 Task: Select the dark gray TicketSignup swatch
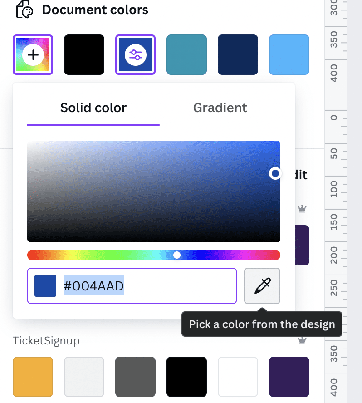click(135, 377)
